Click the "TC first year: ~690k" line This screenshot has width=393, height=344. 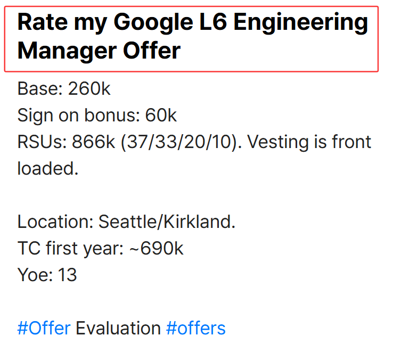tap(100, 248)
